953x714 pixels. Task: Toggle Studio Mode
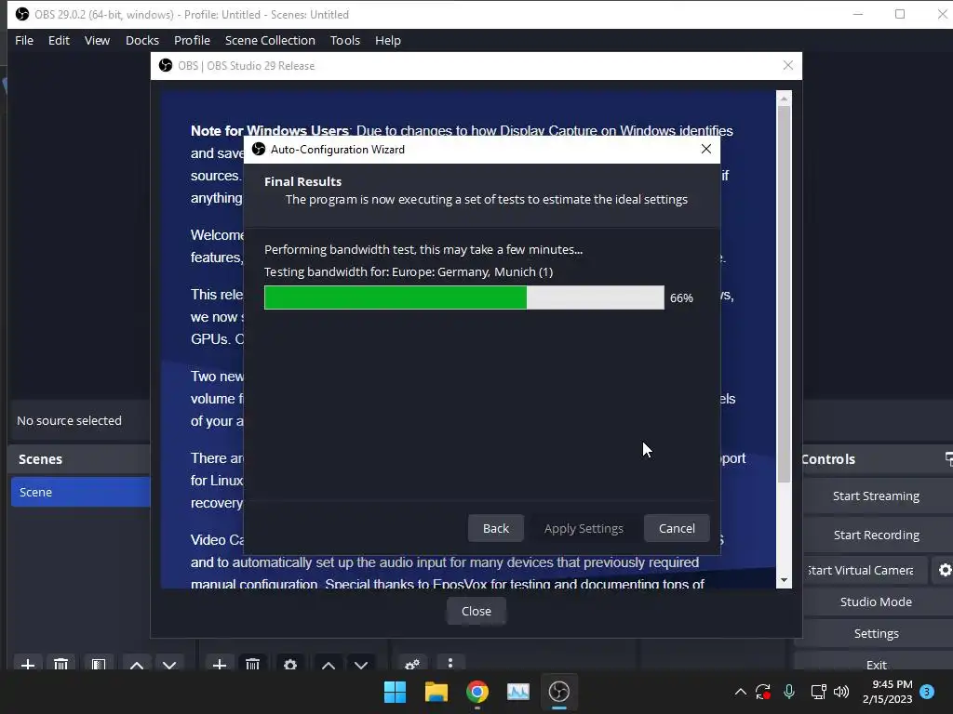click(876, 602)
